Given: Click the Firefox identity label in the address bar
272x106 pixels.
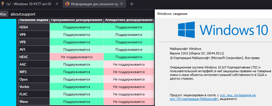Looking at the screenshot, I should 3,14.
